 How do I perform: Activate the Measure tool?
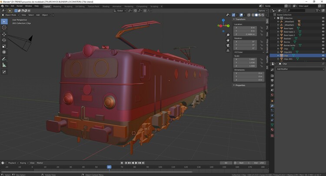pyautogui.click(x=4, y=65)
